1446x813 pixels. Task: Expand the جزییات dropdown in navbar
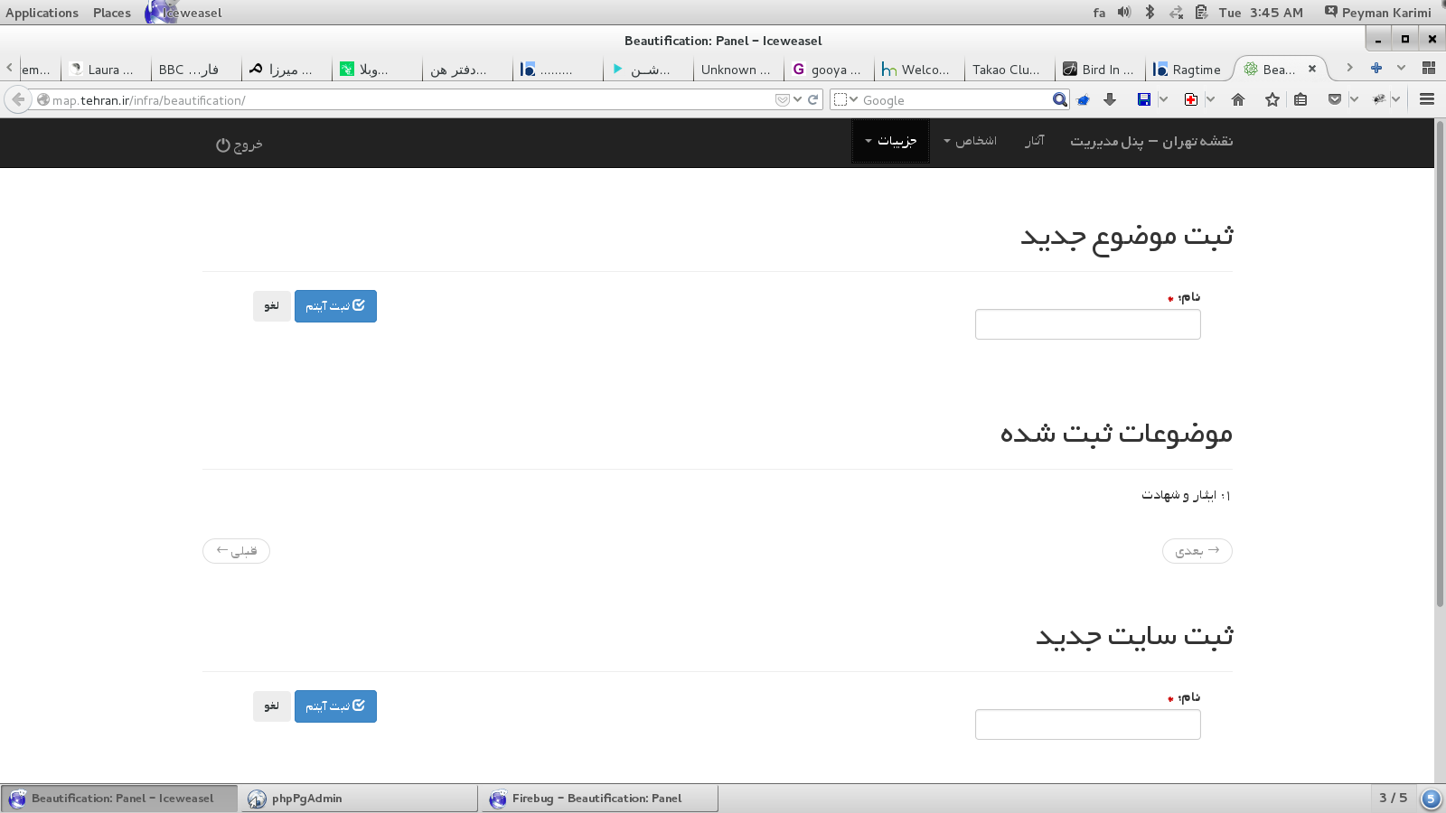890,141
